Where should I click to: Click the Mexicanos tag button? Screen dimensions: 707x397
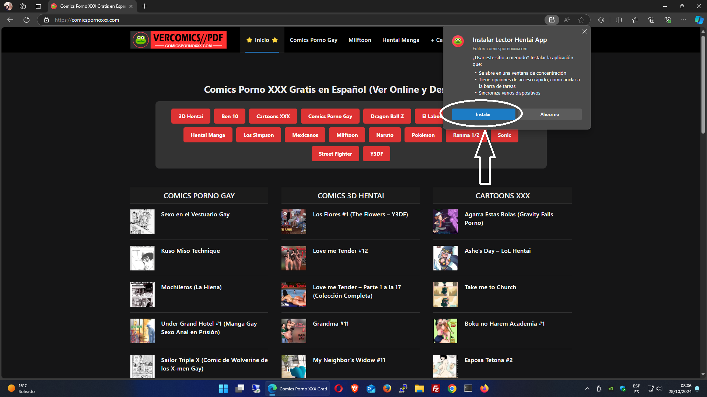[x=305, y=135]
